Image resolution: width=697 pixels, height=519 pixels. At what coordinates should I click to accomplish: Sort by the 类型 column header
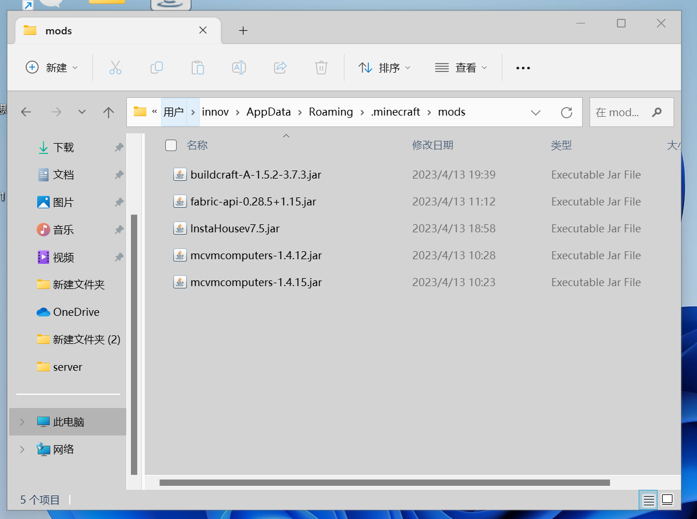561,145
